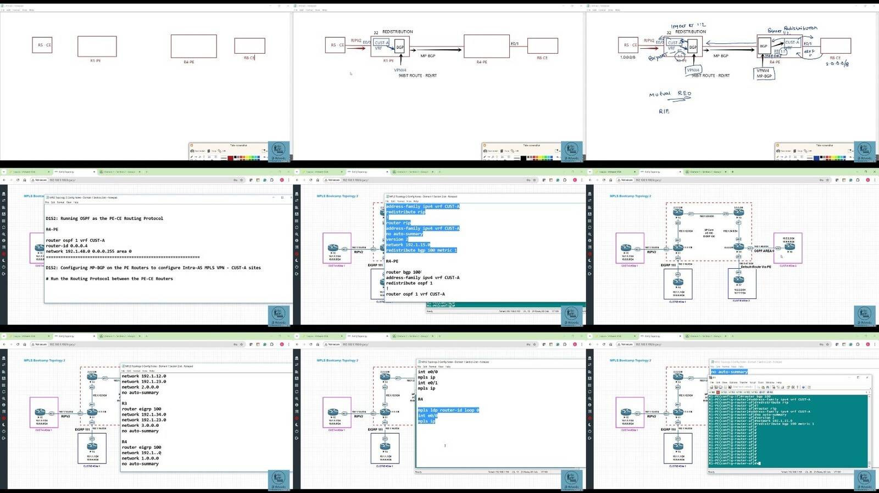
Task: Open tab search chevron in highlighted redistribute frame browser
Action: 297,172
